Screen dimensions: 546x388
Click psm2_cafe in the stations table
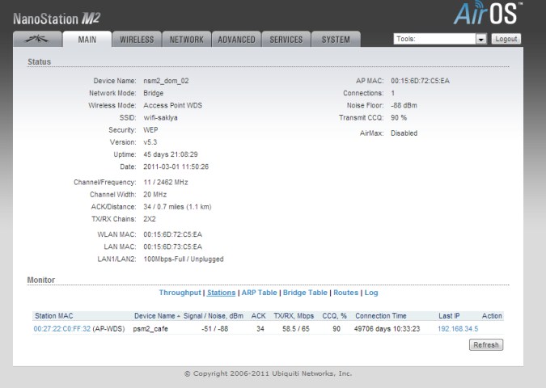[x=150, y=328]
